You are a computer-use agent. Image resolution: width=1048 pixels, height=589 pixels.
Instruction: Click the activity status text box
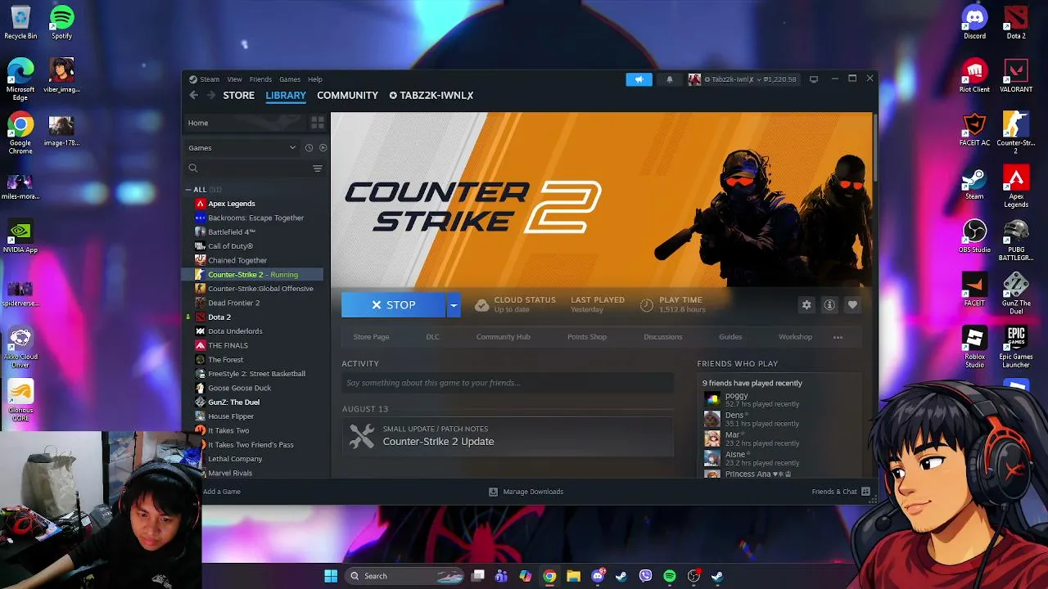[508, 383]
